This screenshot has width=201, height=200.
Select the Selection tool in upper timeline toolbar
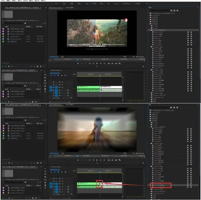[45, 72]
